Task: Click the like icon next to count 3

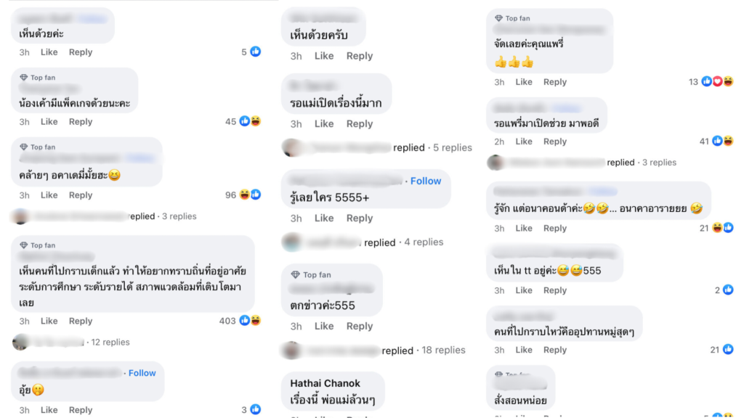Action: click(x=255, y=409)
